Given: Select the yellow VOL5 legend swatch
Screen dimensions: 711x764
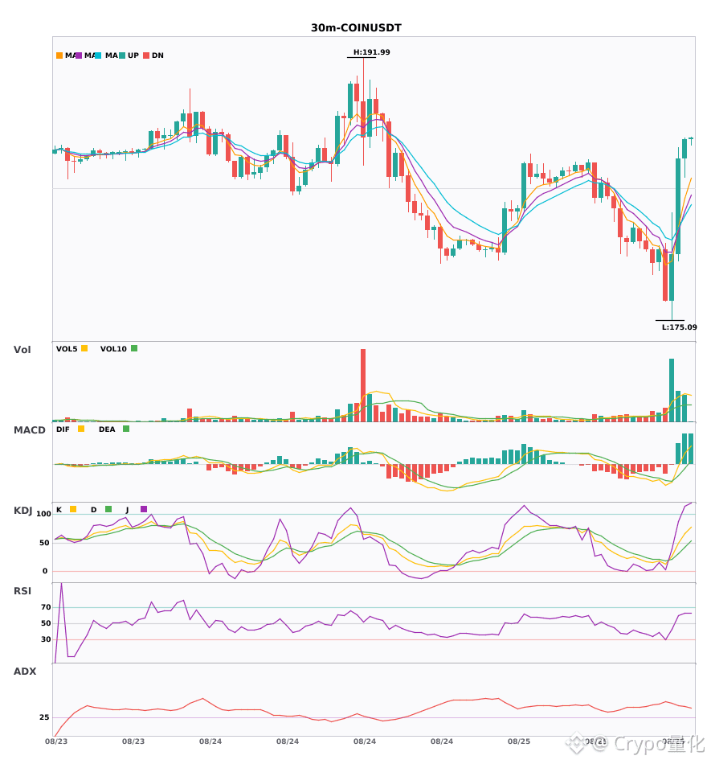Looking at the screenshot, I should pyautogui.click(x=84, y=348).
